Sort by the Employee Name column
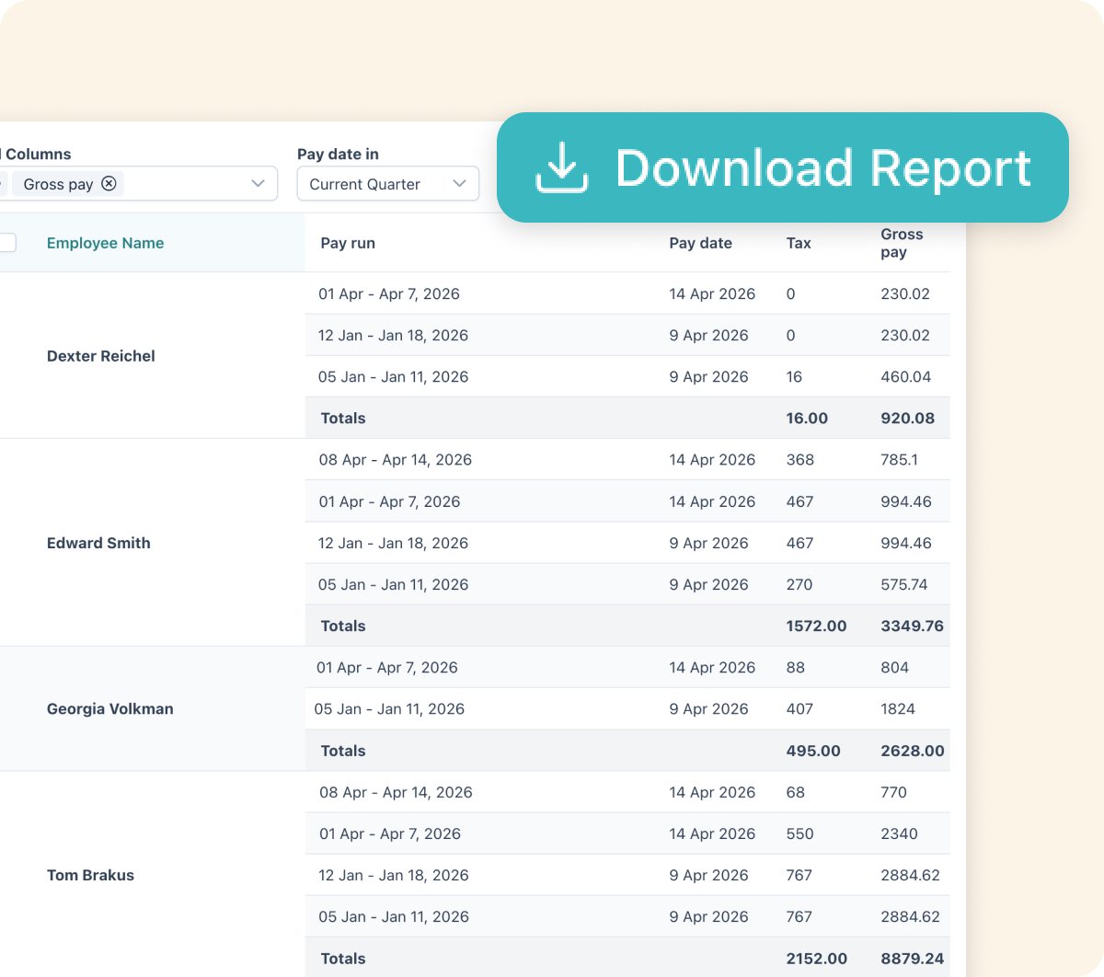Viewport: 1104px width, 977px height. pyautogui.click(x=105, y=243)
